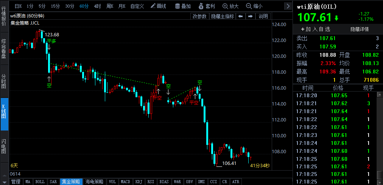Switch to 5分 timeframe
Viewport: 383px width, 185px height.
coord(42,6)
